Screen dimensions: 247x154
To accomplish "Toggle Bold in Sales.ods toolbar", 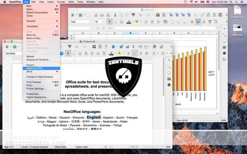I will (x=109, y=21).
